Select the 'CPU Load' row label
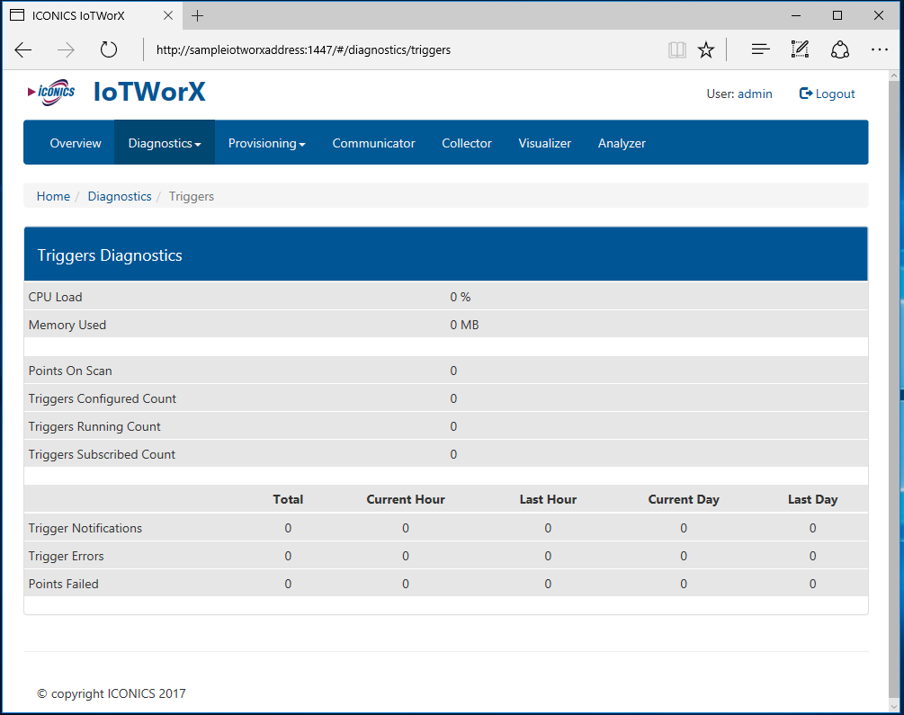This screenshot has height=715, width=904. point(56,297)
